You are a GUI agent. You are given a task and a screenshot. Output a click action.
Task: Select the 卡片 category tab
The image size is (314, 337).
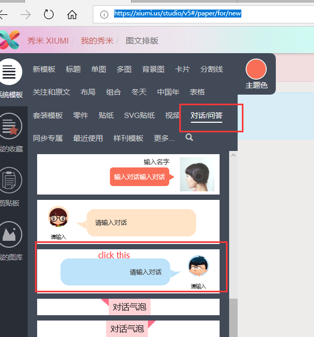[x=182, y=69]
